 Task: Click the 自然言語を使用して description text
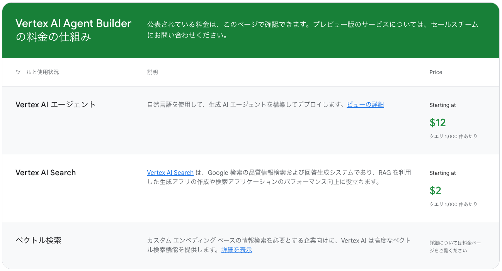pyautogui.click(x=246, y=105)
